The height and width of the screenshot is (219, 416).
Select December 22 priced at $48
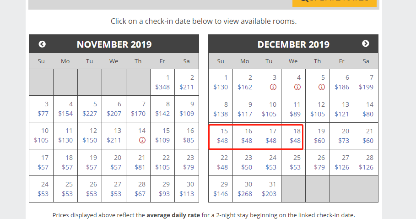221,163
